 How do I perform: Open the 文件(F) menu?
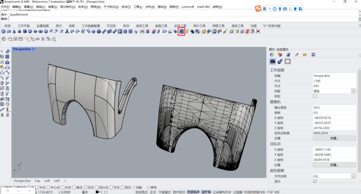click(5, 7)
